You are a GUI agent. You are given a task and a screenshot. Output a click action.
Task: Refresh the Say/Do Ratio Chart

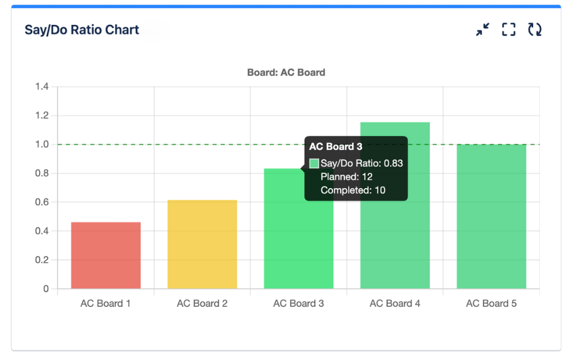pyautogui.click(x=535, y=30)
